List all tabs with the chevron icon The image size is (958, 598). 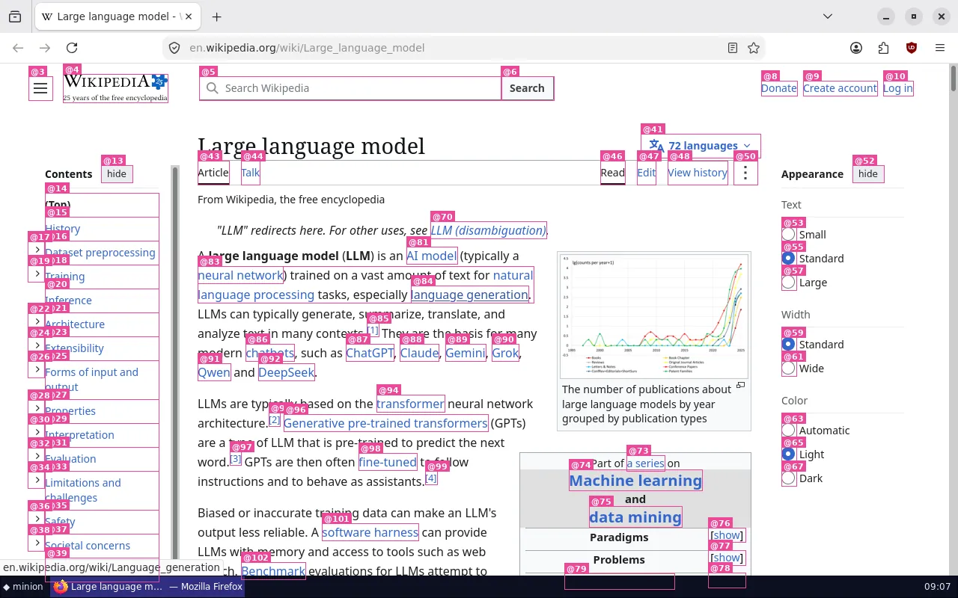click(x=828, y=16)
